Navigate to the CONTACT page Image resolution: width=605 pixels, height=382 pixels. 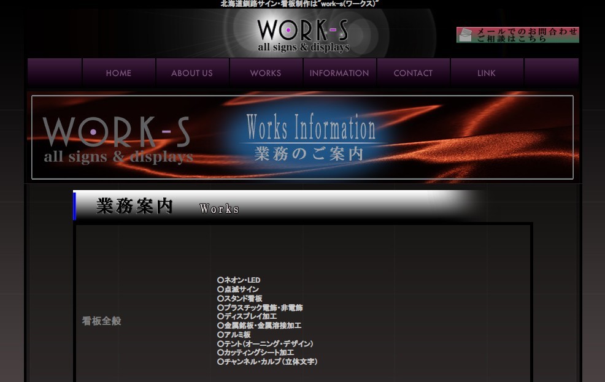tap(413, 73)
